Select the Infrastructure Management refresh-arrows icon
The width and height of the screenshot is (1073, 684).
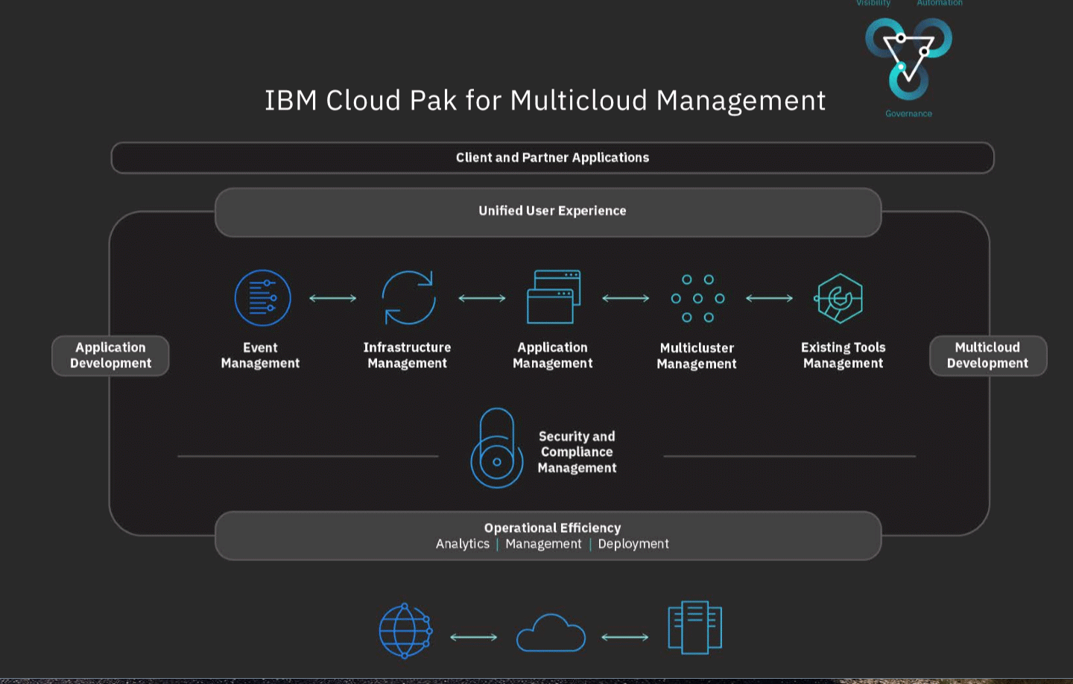coord(408,298)
